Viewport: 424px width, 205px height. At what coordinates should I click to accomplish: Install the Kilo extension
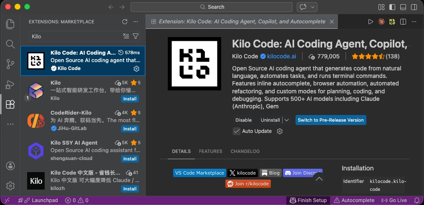click(130, 99)
